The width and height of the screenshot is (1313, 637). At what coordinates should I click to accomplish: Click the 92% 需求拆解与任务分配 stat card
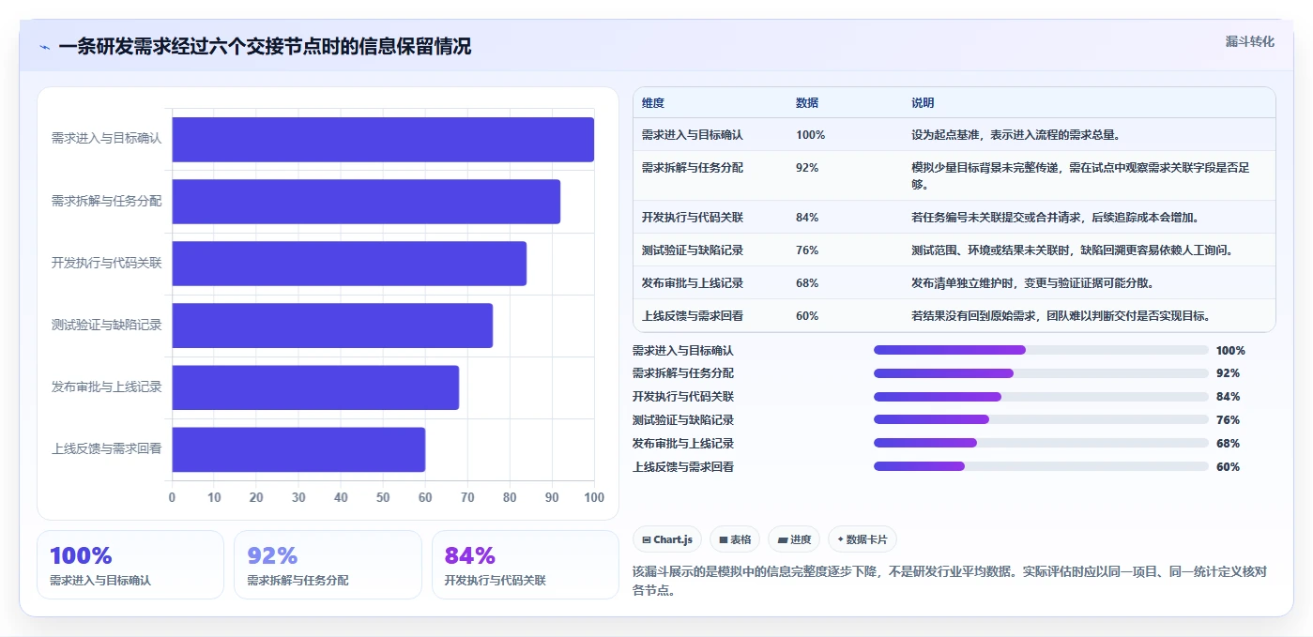pyautogui.click(x=328, y=565)
